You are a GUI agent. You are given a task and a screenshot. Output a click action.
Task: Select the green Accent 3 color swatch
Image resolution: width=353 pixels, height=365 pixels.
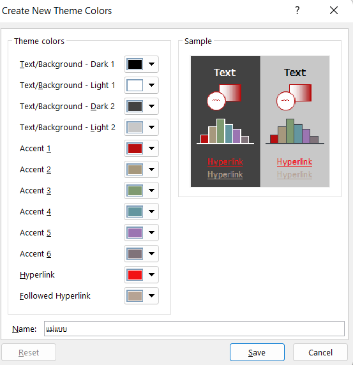[x=135, y=191]
